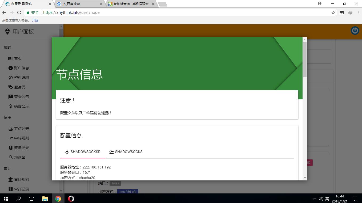Click the location pin icon beside 用户面板

click(7, 32)
